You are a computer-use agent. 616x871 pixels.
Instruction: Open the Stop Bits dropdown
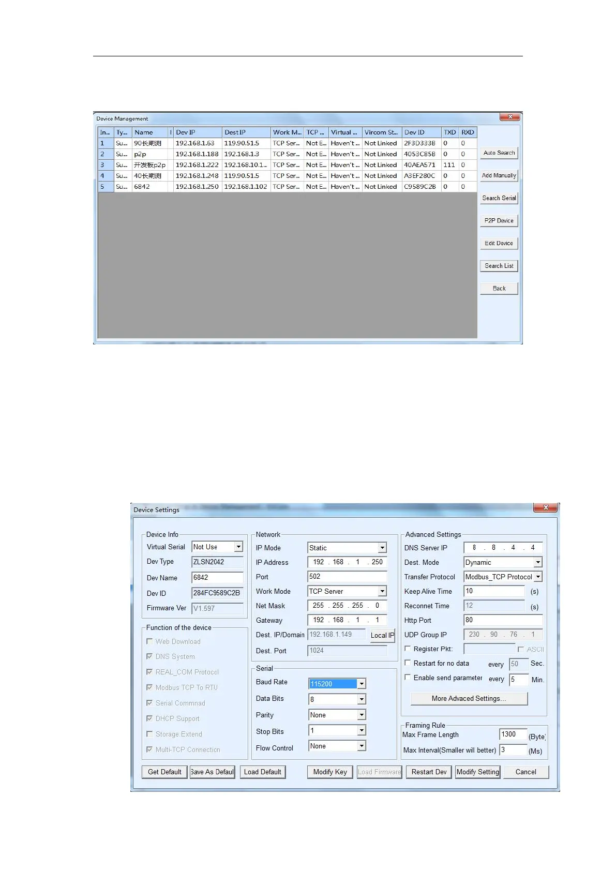click(x=362, y=731)
